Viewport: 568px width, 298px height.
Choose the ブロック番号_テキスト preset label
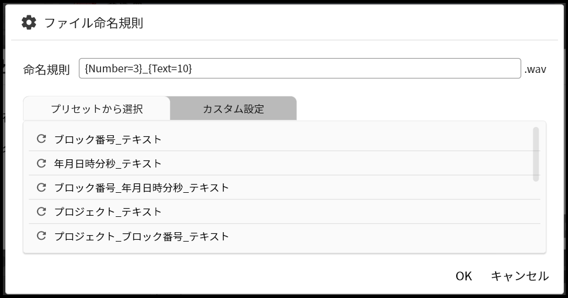click(108, 139)
